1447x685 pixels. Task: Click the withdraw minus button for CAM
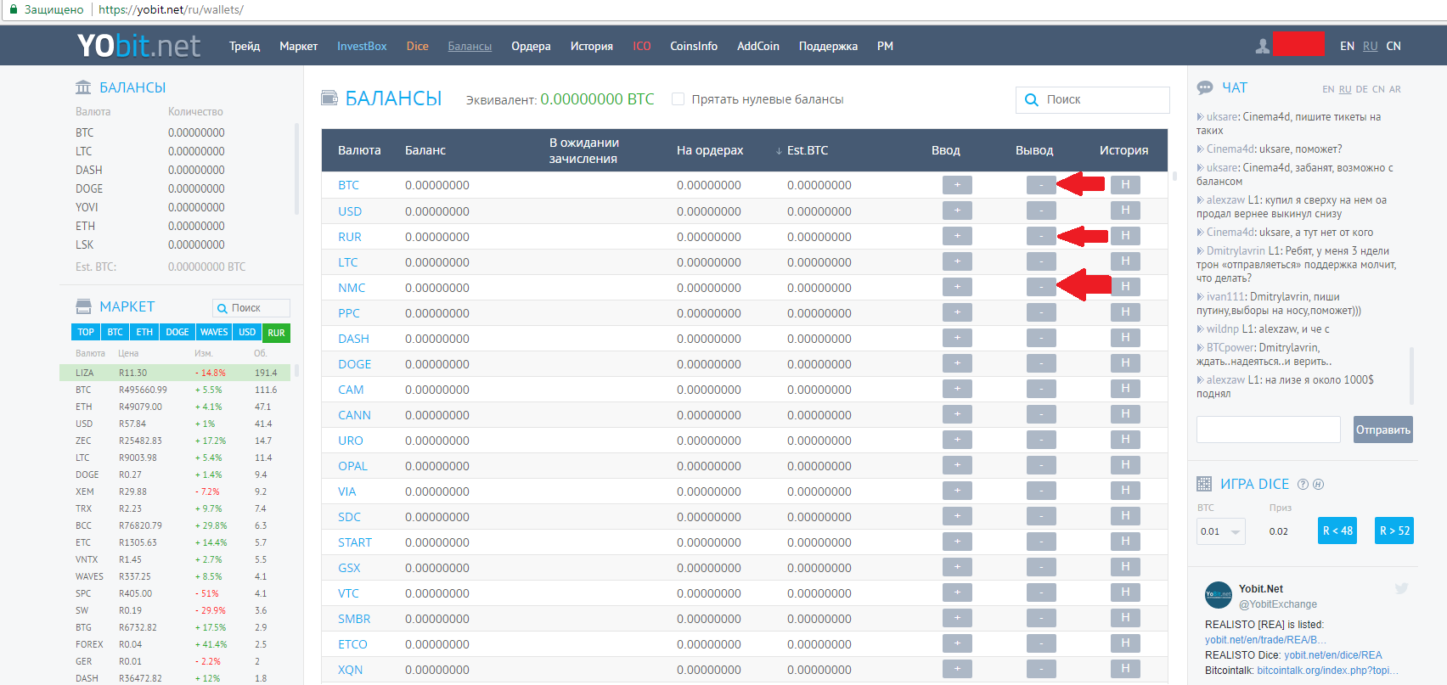point(1041,389)
